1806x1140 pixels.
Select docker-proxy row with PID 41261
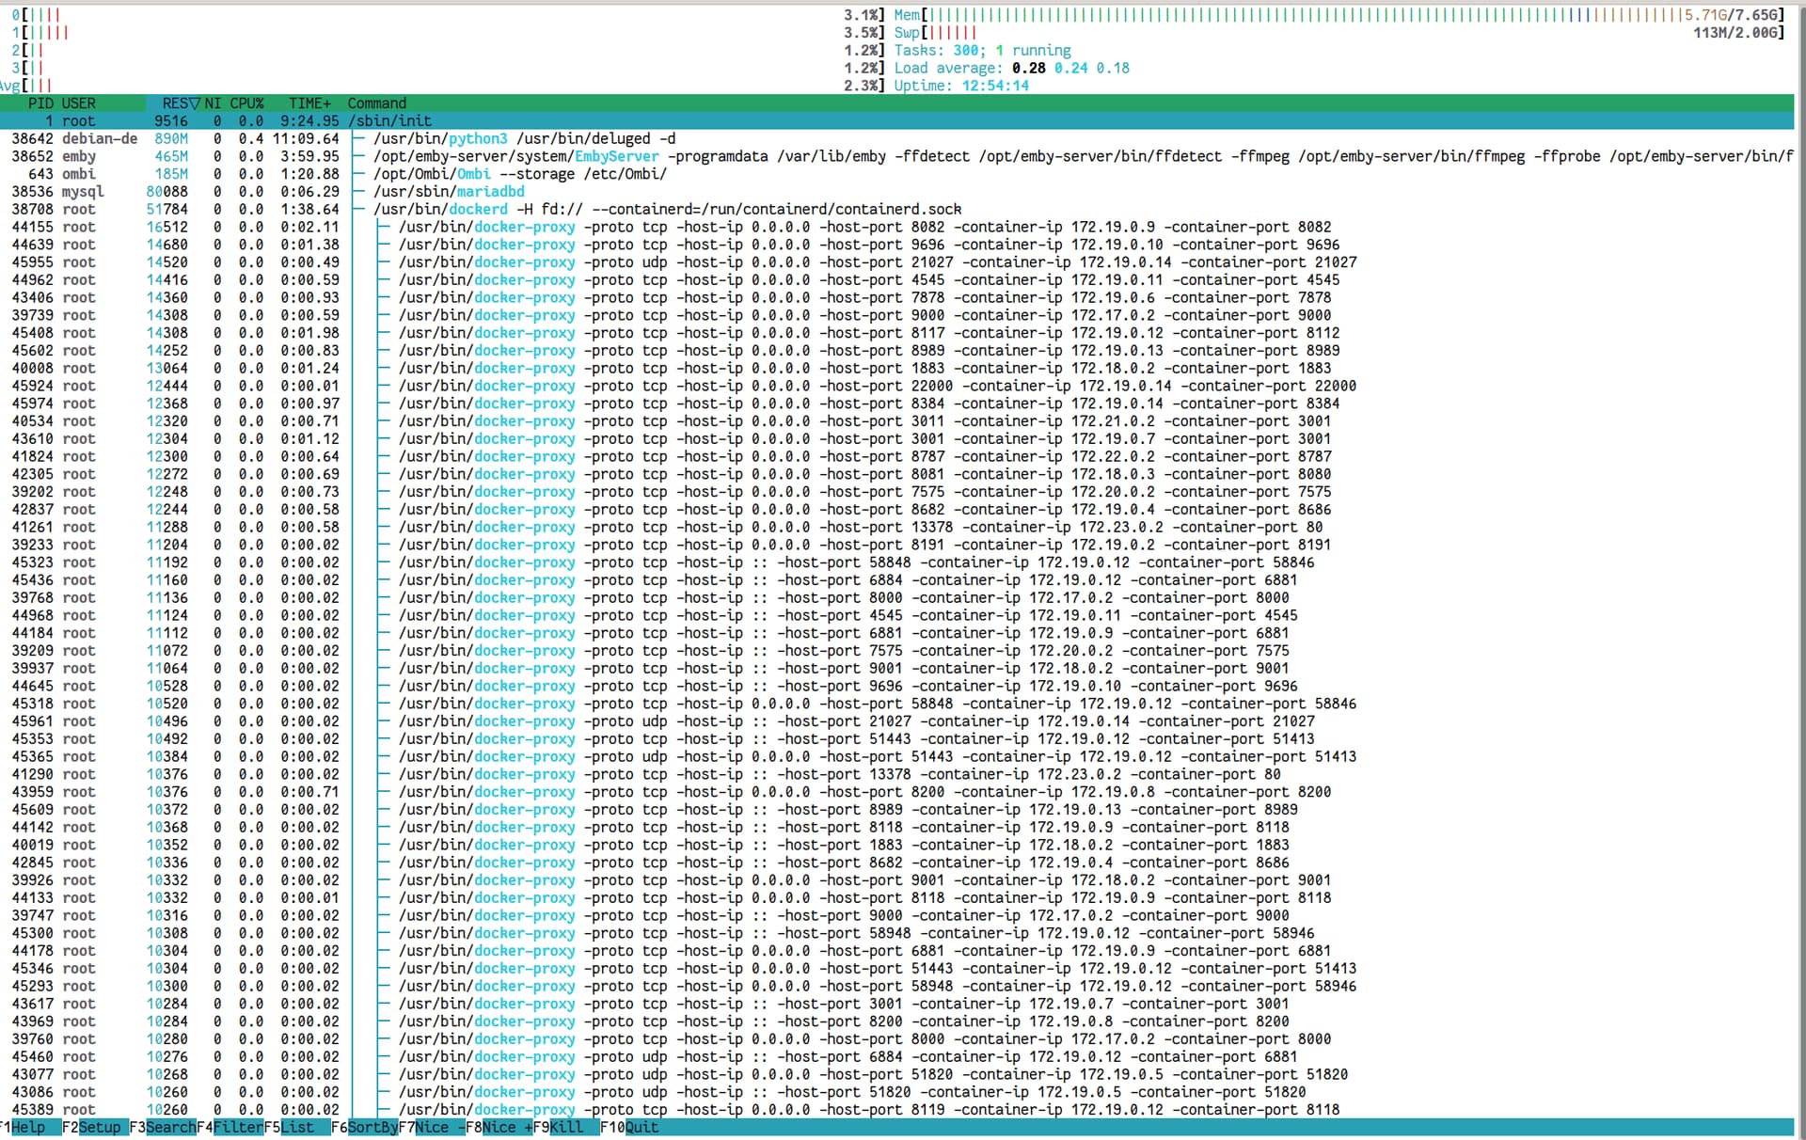[896, 527]
